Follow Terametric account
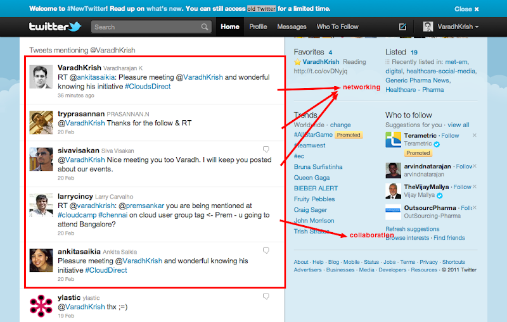 (450, 135)
